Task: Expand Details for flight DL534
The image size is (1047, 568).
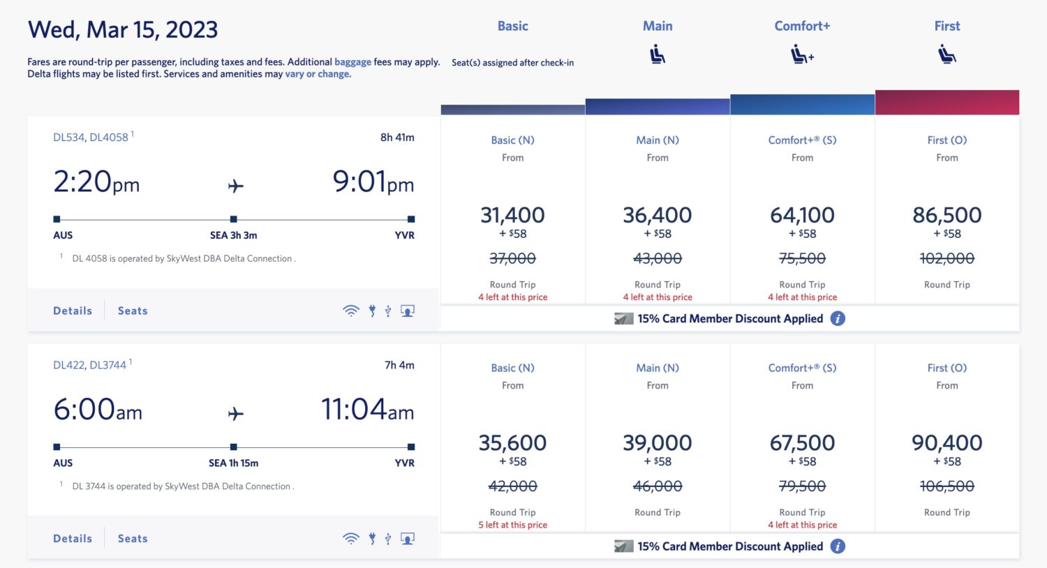Action: click(x=73, y=310)
